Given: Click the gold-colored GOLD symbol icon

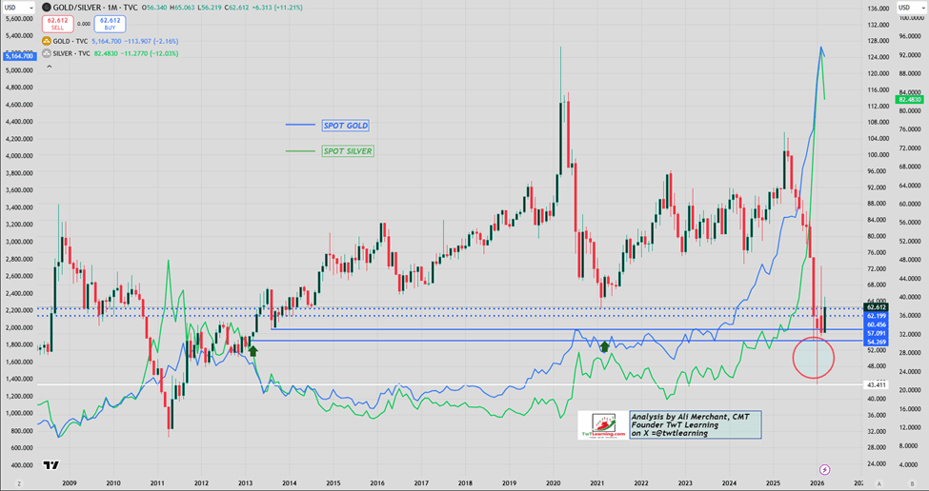Looking at the screenshot, I should click(47, 42).
